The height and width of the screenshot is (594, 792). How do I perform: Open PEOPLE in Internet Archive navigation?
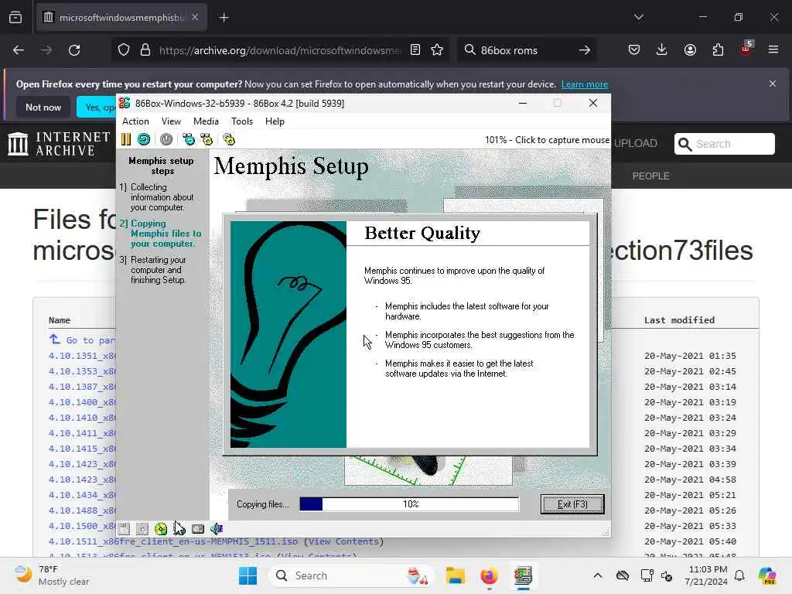(651, 176)
